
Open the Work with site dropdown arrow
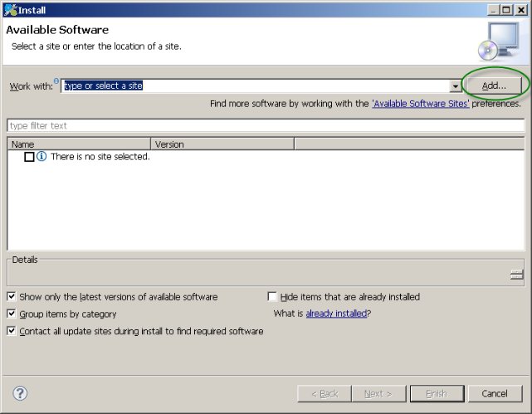coord(456,86)
